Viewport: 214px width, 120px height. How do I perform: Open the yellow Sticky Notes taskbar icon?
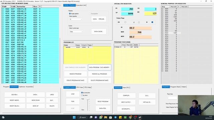[x=120, y=117]
